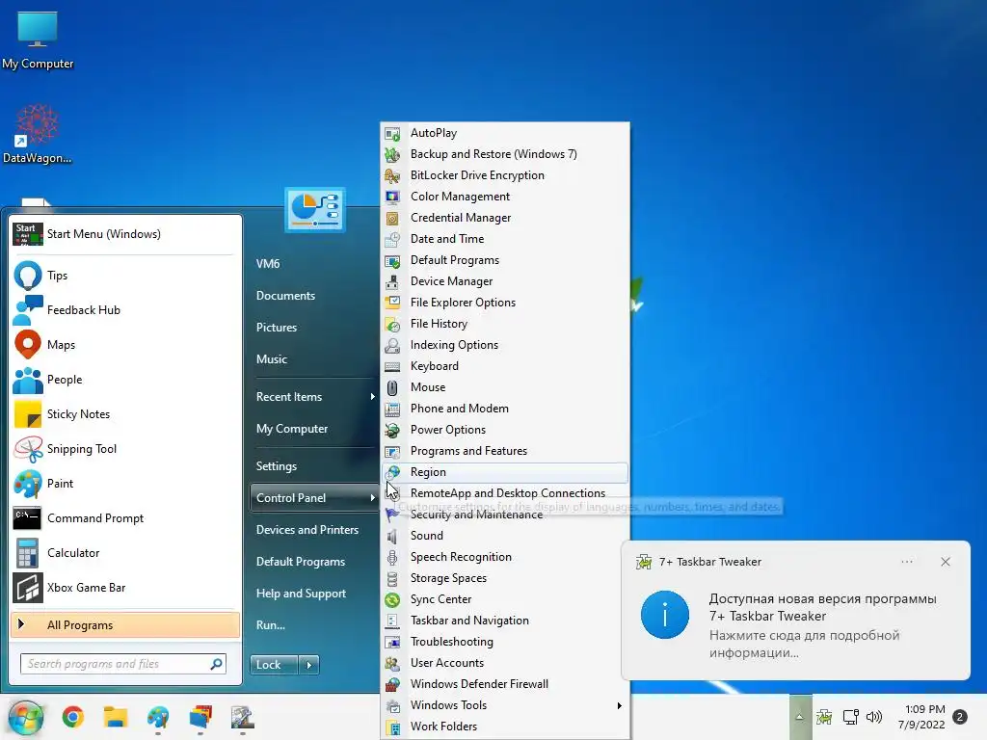Viewport: 987px width, 740px height.
Task: Click the Device Manager icon
Action: click(392, 282)
